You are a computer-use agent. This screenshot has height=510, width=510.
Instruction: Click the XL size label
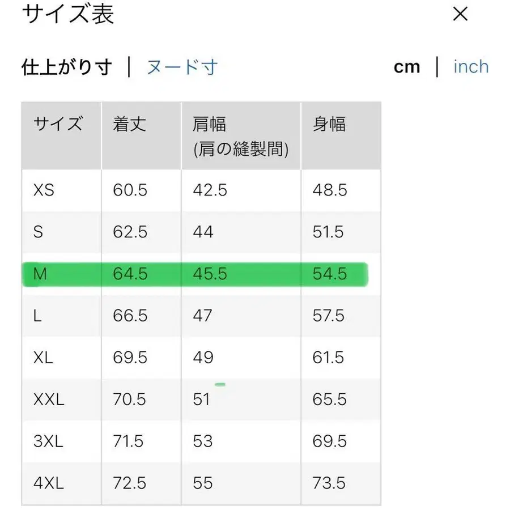[x=45, y=358]
